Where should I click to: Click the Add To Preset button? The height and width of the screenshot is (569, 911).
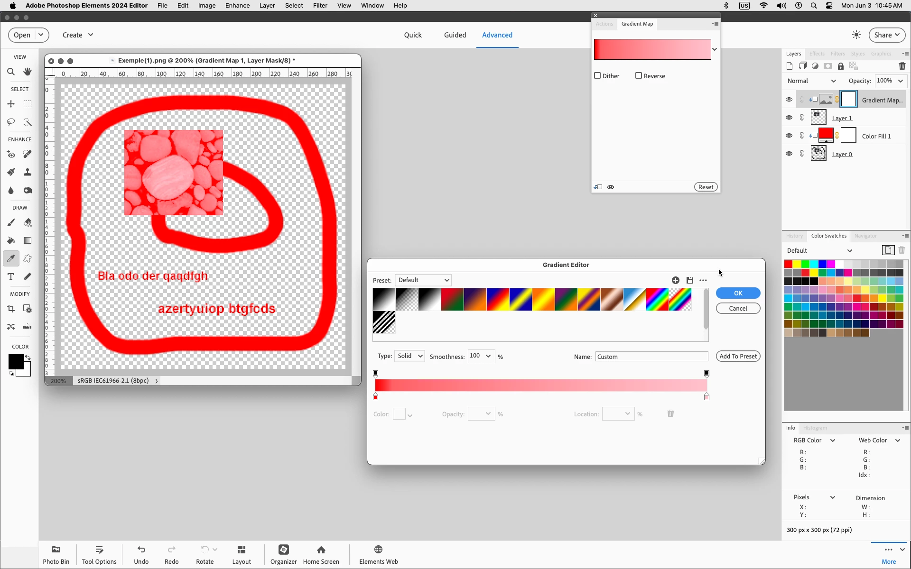point(738,357)
